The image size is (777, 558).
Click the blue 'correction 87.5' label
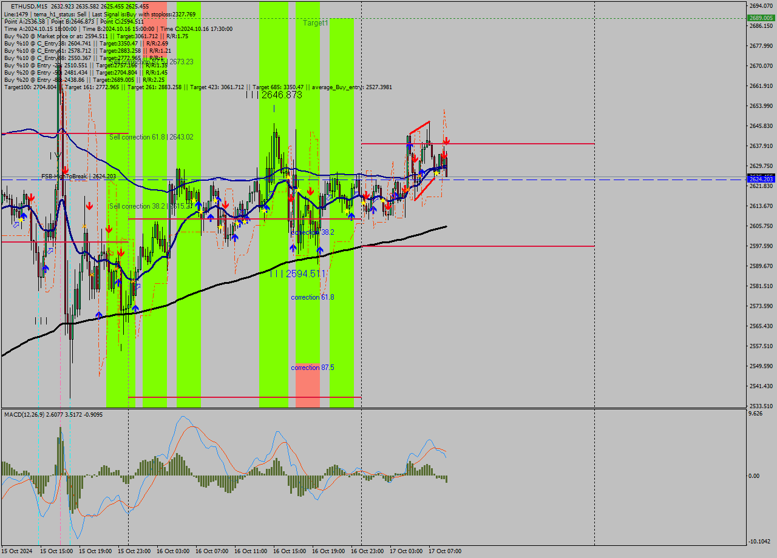tap(312, 368)
